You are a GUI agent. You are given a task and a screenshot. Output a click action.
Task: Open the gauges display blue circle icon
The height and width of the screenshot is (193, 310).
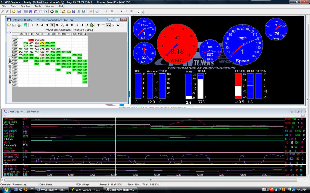[x=31, y=11]
